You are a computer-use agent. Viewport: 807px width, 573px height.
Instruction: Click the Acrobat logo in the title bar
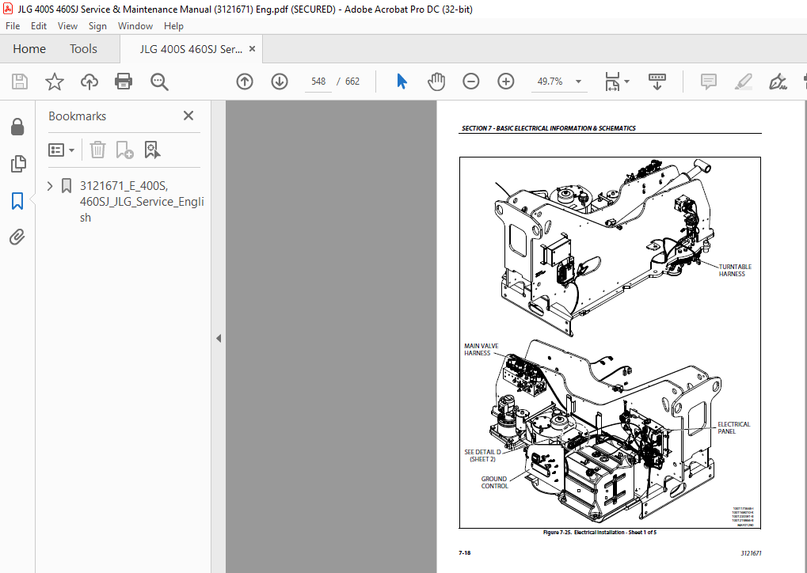click(x=8, y=9)
